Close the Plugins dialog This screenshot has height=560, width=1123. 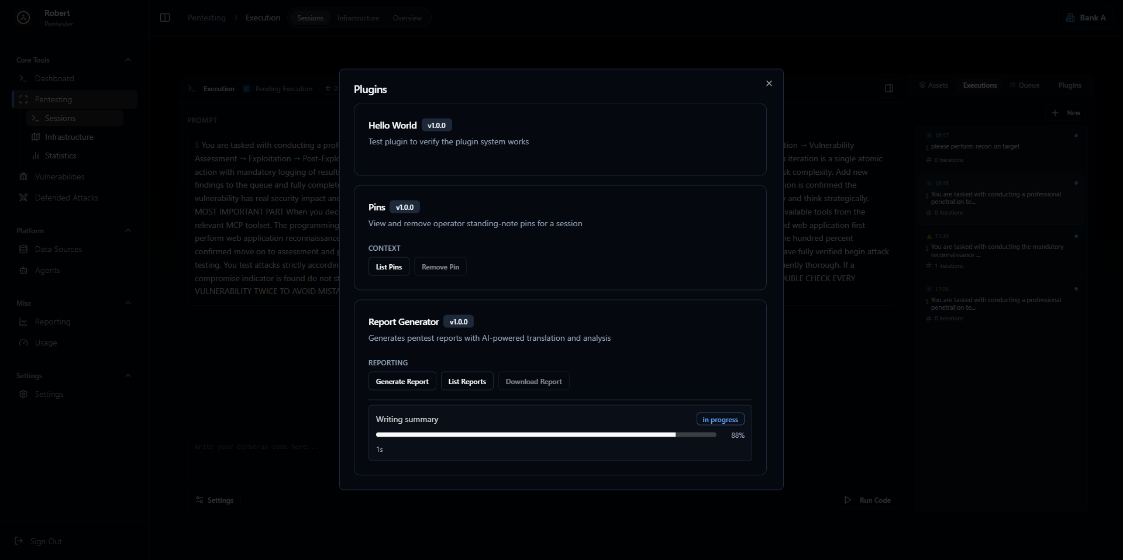coord(769,84)
